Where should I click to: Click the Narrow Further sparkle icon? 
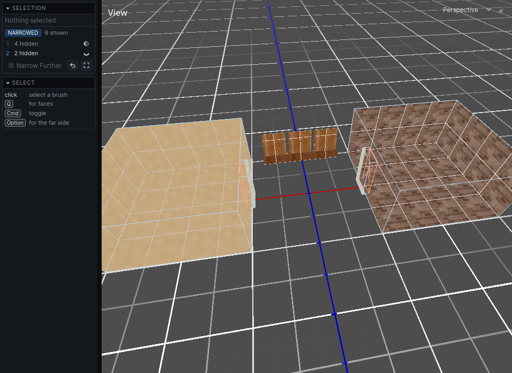click(x=11, y=66)
